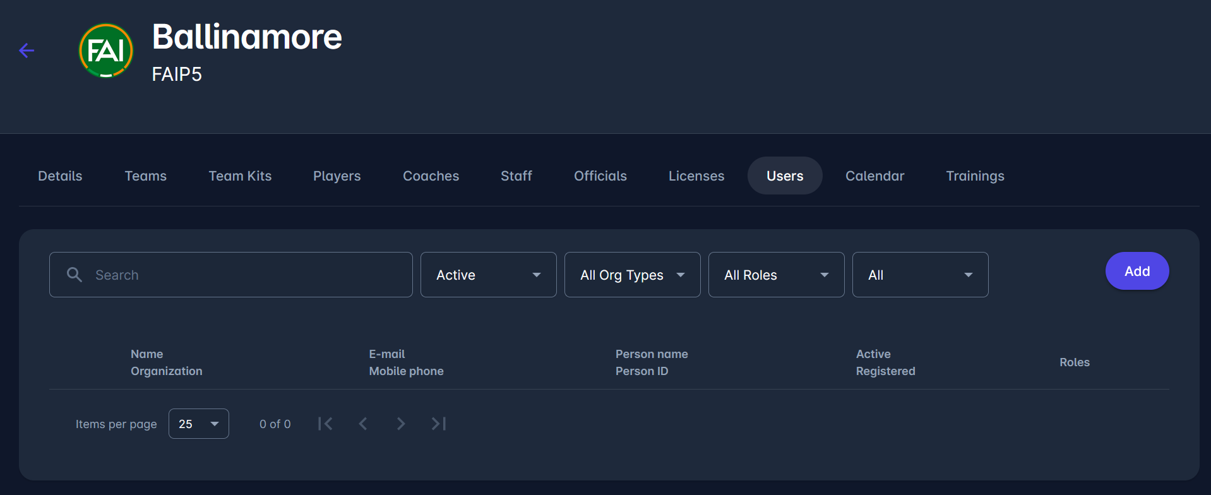Go to first page of results
The image size is (1211, 495).
pyautogui.click(x=325, y=424)
